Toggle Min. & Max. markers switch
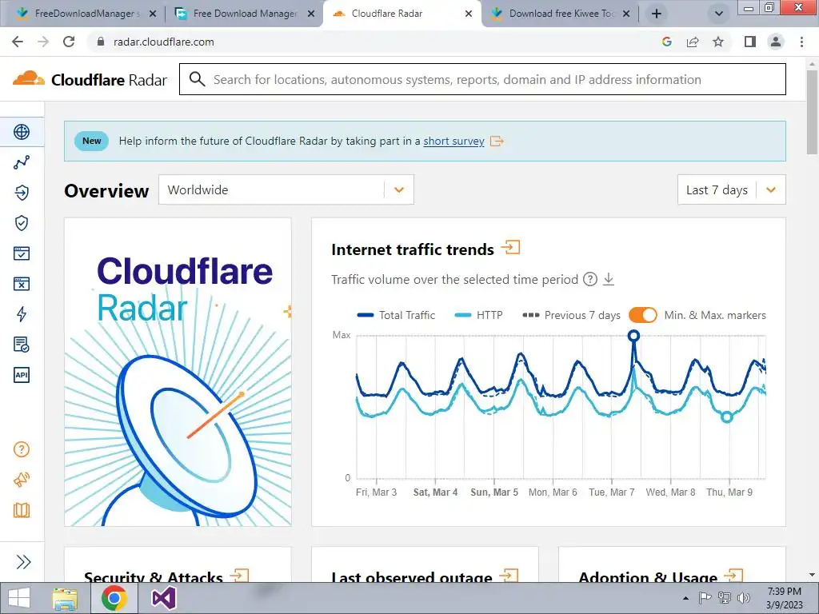This screenshot has height=614, width=819. pyautogui.click(x=643, y=315)
